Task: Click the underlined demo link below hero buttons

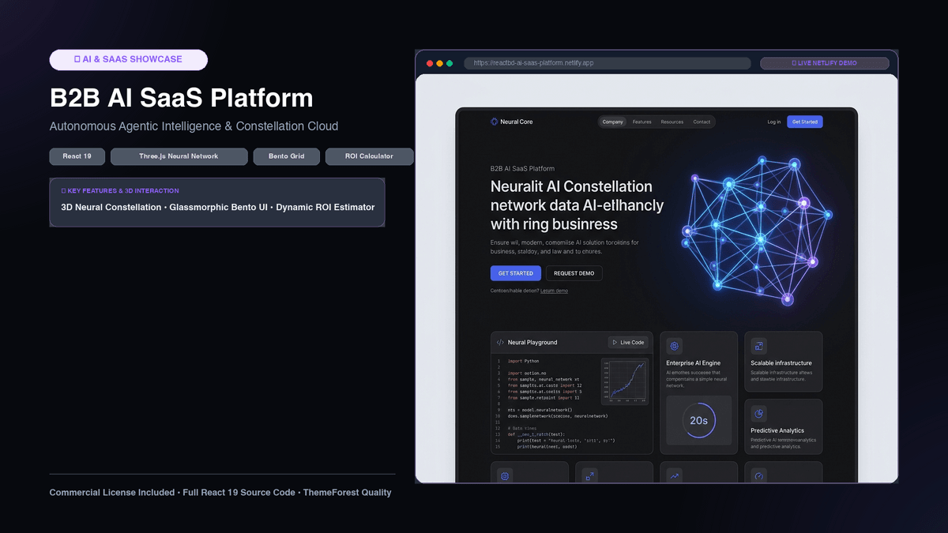Action: pyautogui.click(x=554, y=291)
